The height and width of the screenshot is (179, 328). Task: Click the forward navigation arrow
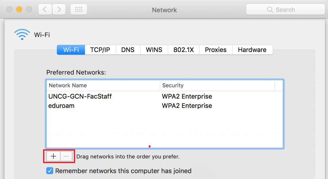pyautogui.click(x=59, y=10)
